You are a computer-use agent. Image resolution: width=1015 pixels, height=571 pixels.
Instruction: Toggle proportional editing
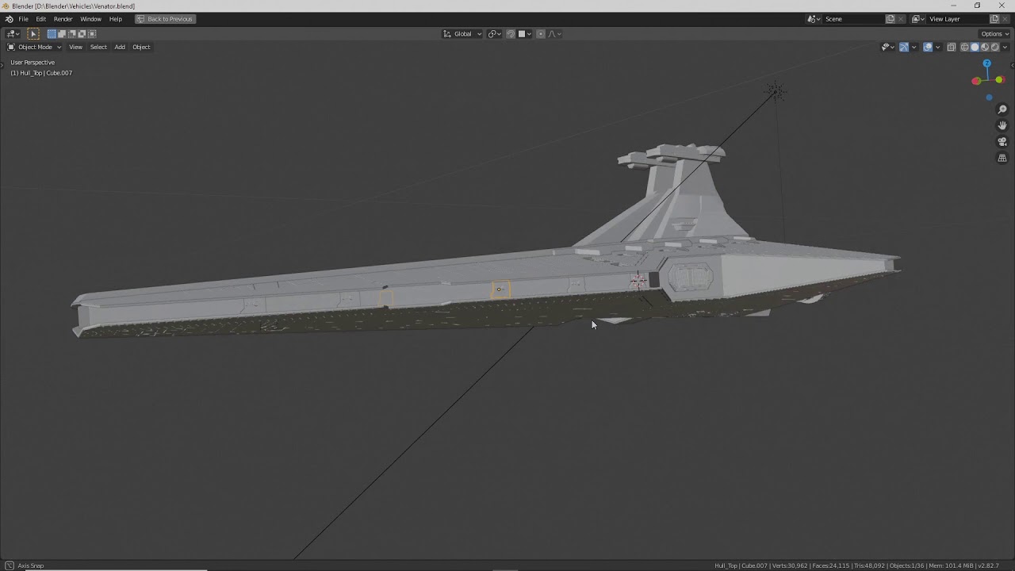pyautogui.click(x=541, y=33)
